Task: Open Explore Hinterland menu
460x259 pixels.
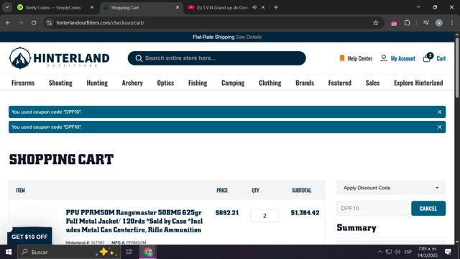Action: 418,83
